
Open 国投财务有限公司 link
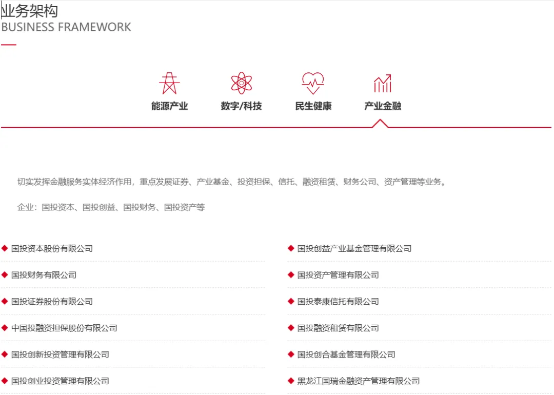(44, 275)
